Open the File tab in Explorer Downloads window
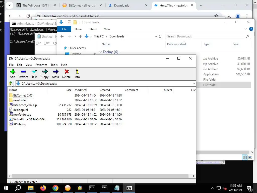The image size is (257, 193). (64, 29)
